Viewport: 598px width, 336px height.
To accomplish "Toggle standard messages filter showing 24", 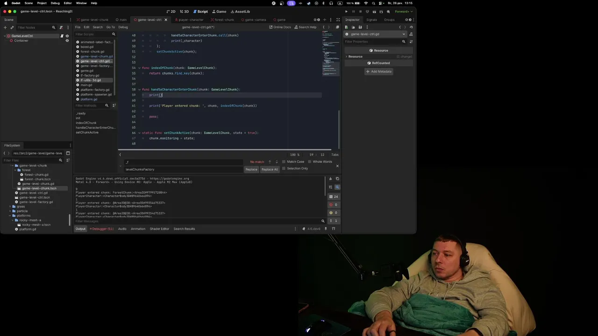I will pos(334,197).
